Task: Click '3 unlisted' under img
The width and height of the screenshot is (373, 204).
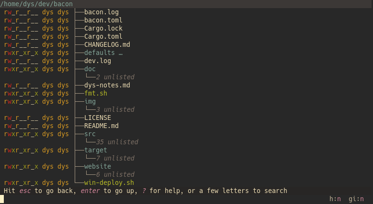Action: [115, 109]
